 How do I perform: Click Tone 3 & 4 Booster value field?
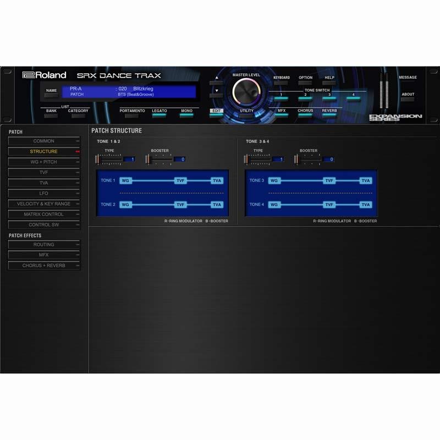click(x=328, y=159)
